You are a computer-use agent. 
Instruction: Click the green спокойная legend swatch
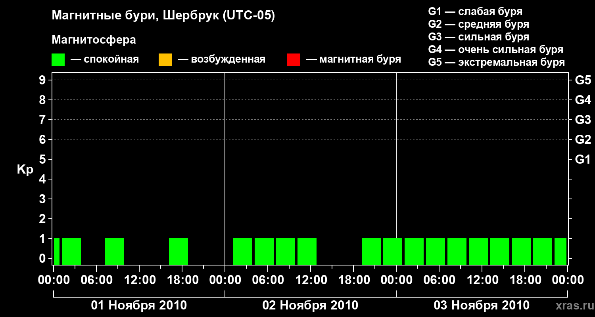[x=58, y=60]
